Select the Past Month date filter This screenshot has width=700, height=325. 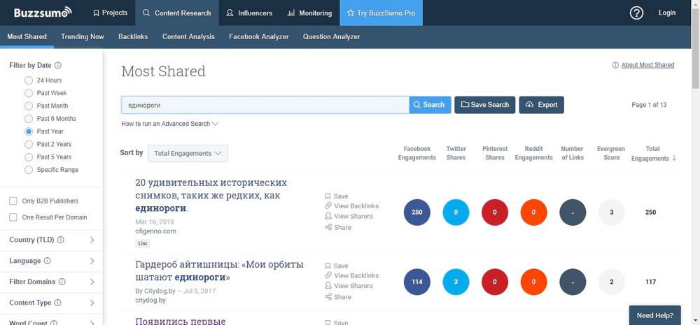[29, 106]
